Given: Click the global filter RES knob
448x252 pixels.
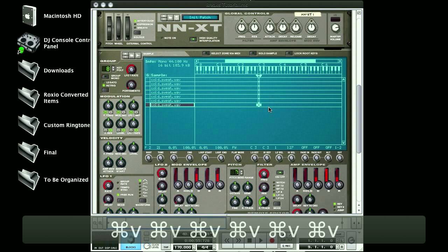Looking at the screenshot, I should coord(254,28).
